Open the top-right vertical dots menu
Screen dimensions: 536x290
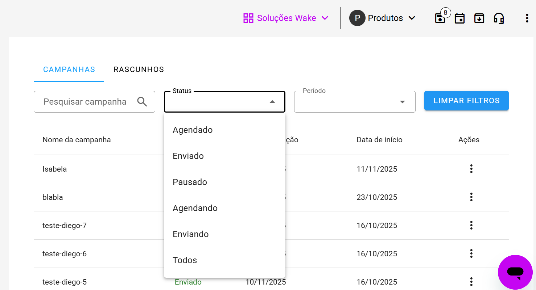(x=527, y=18)
